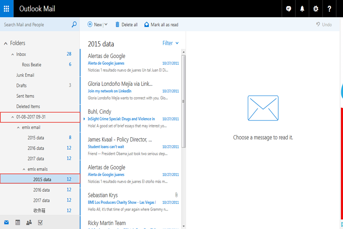Open dropdown arrow next to New
Screen dimensions: 343x229
coord(106,24)
